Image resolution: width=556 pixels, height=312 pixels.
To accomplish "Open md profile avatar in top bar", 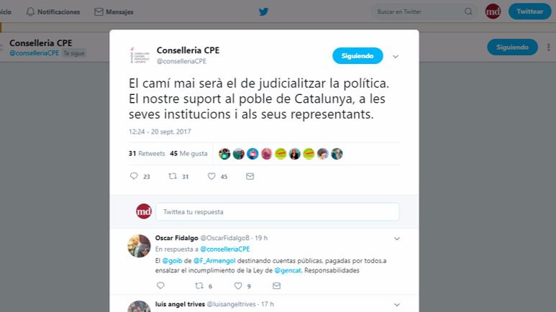I will tap(493, 12).
